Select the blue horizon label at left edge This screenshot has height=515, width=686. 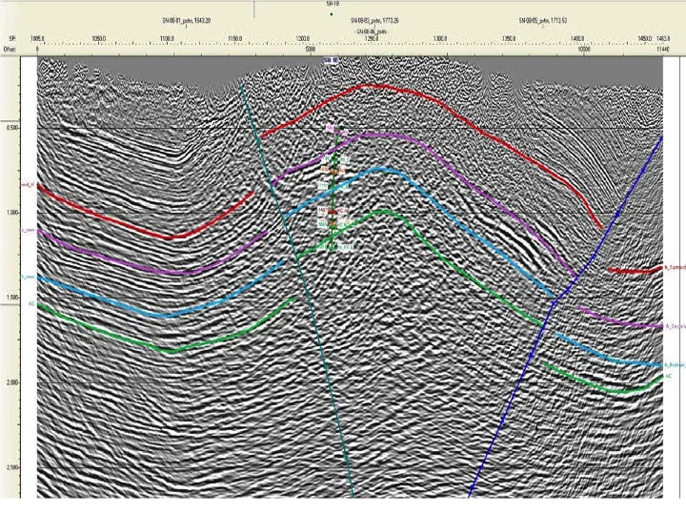(x=28, y=277)
